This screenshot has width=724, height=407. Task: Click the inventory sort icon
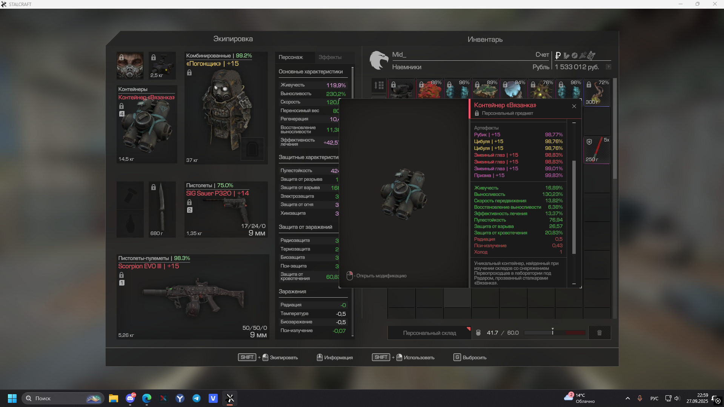379,85
